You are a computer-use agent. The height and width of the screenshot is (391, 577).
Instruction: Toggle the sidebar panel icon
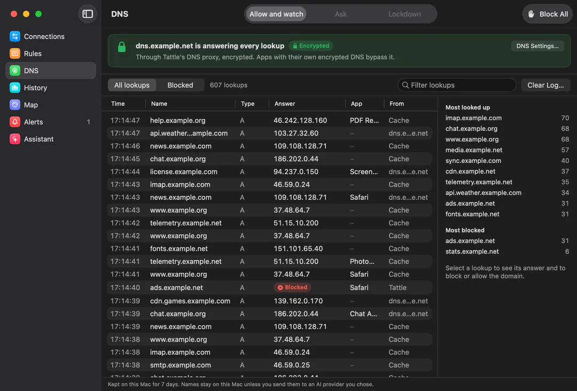point(88,14)
